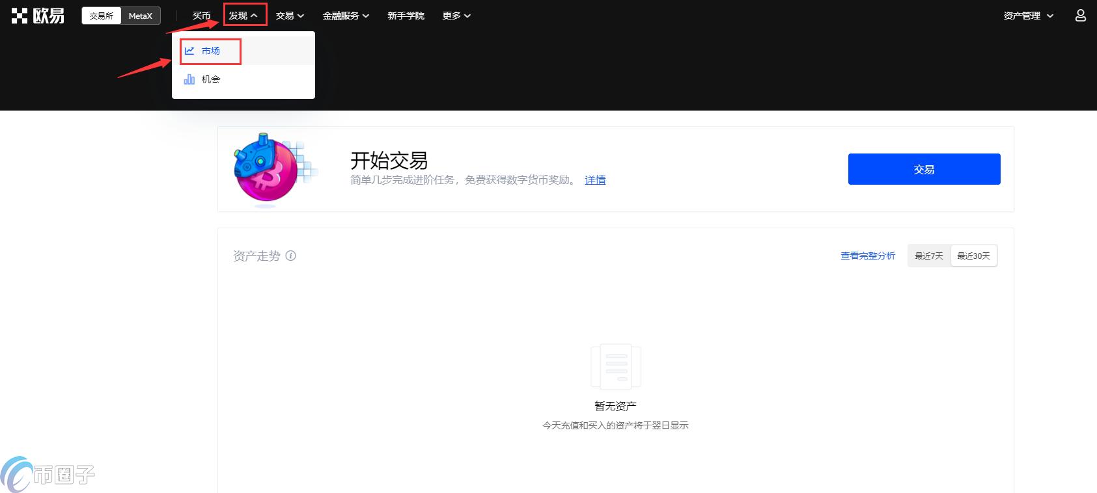Expand the 交易 dropdown menu
This screenshot has height=493, width=1097.
point(290,16)
